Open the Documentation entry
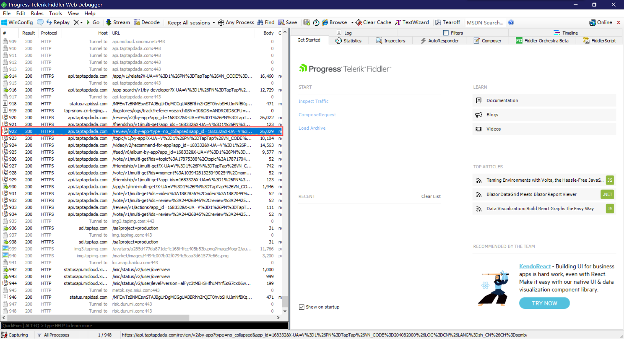 [x=544, y=100]
